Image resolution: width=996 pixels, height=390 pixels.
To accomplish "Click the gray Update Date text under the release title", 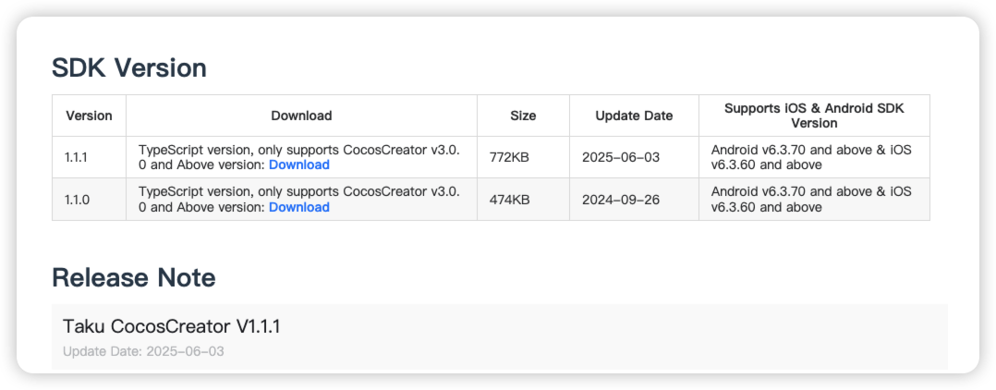I will (x=143, y=351).
